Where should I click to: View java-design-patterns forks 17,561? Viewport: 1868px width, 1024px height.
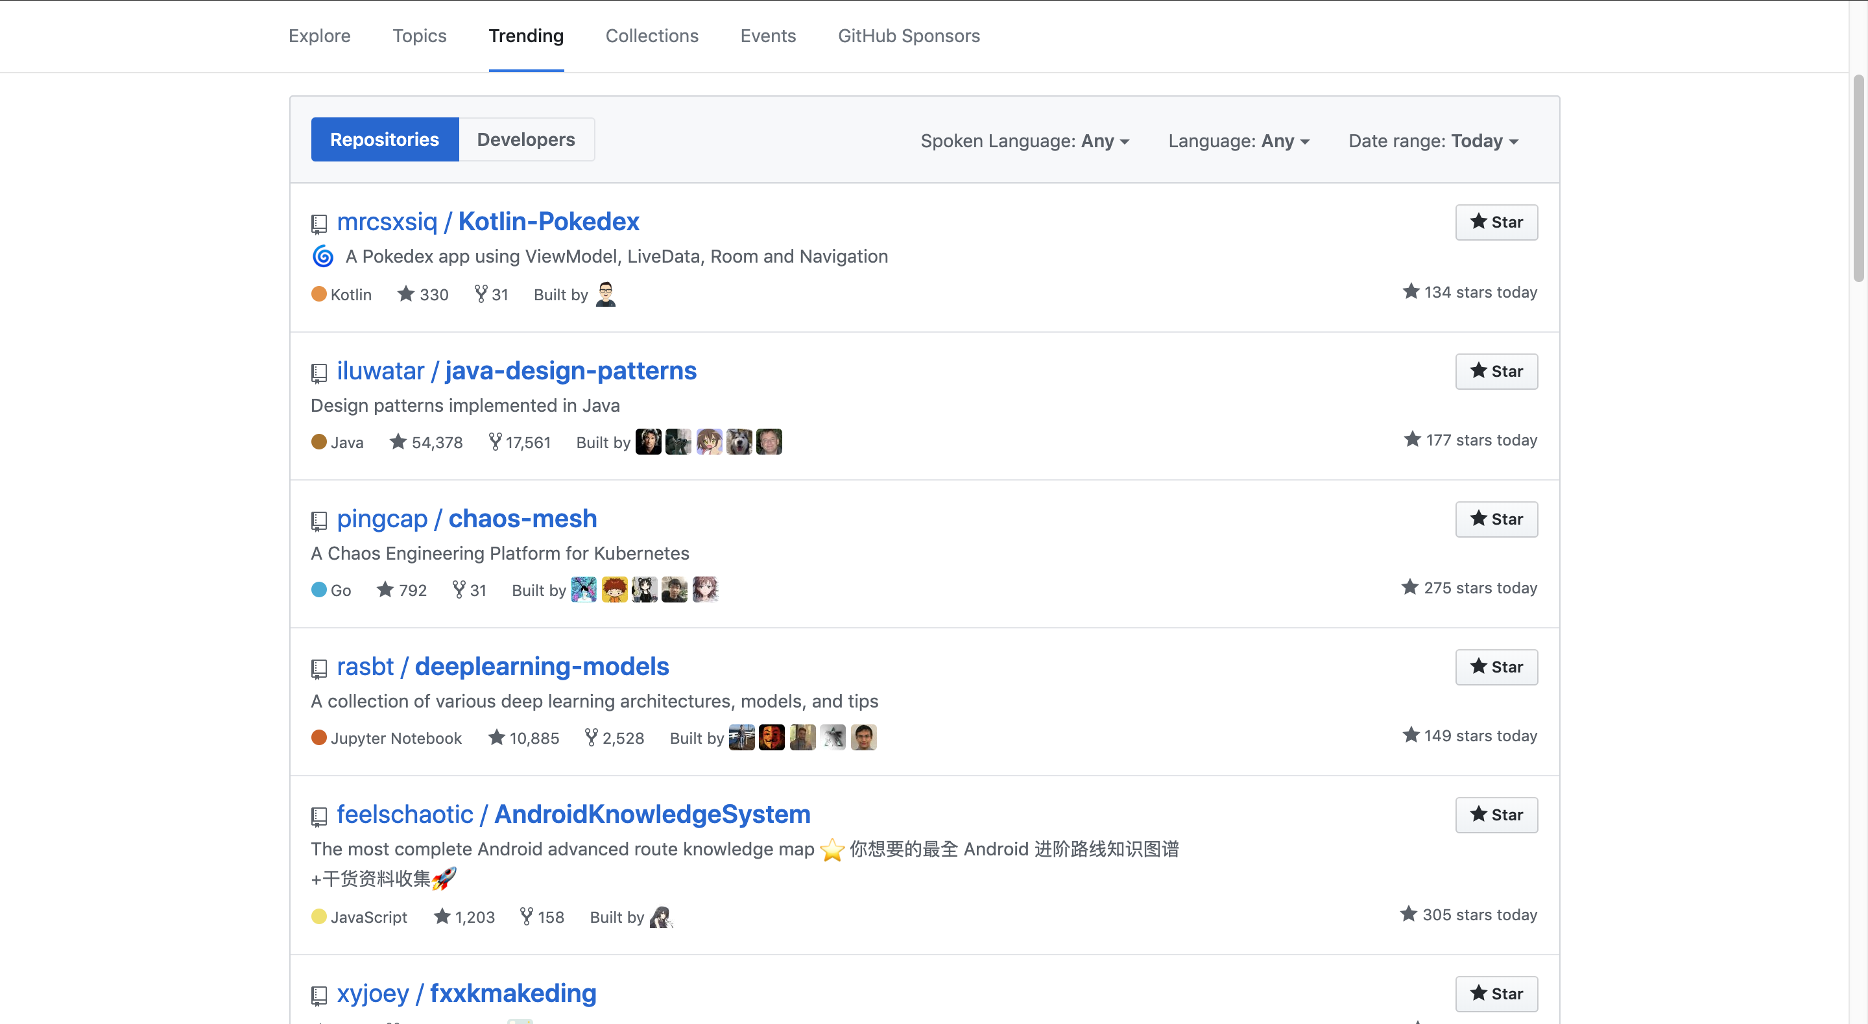(520, 442)
